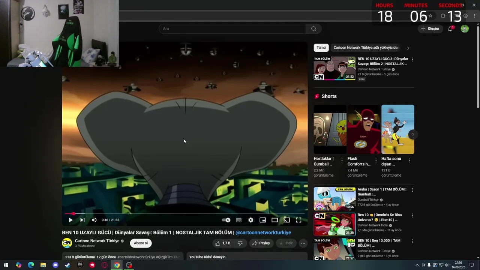The height and width of the screenshot is (270, 480).
Task: Open Ben 10 Omnitrix Ke Bina Universe video
Action: (334, 224)
